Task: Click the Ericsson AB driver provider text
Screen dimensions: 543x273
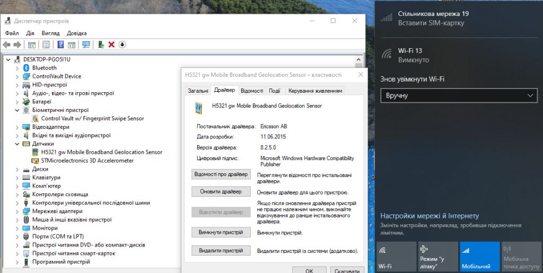Action: pyautogui.click(x=274, y=127)
